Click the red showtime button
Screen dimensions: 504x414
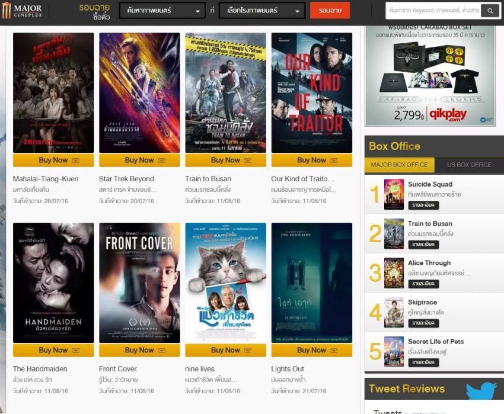[330, 11]
